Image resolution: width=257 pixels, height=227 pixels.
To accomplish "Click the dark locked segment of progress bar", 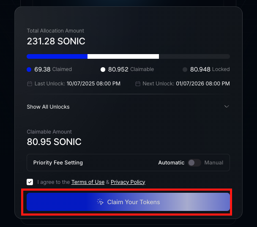I will point(194,56).
